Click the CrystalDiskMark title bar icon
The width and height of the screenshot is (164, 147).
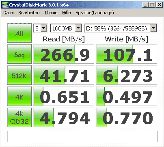pyautogui.click(x=5, y=5)
